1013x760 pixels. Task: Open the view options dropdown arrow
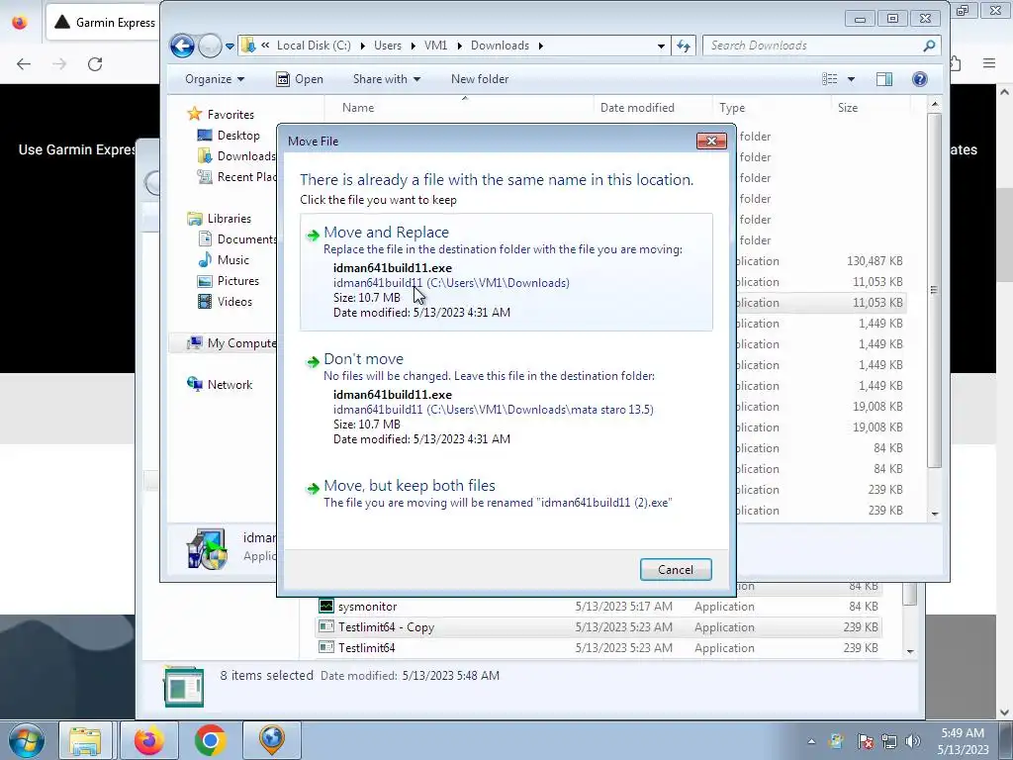[851, 79]
